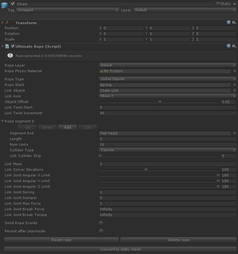Open the Static dropdown arrow
The width and height of the screenshot is (238, 254).
235,4
